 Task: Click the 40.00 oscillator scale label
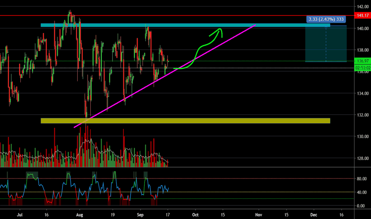tap(362, 192)
